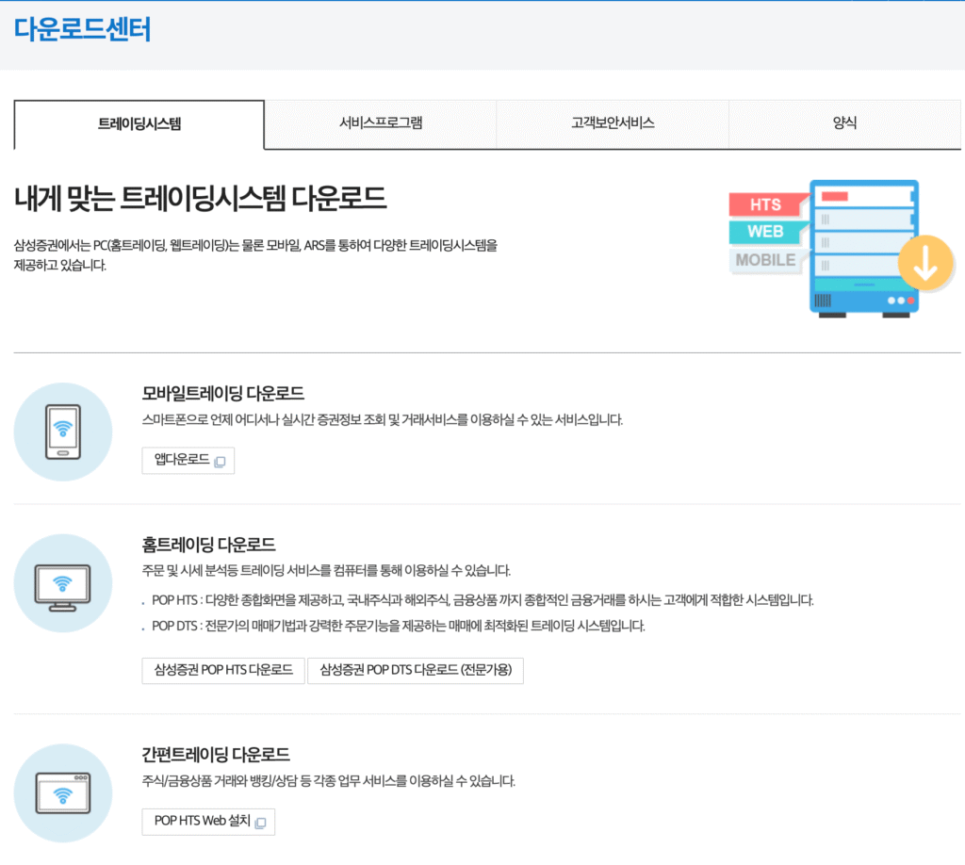
Task: Click 삼성증권 POP HTS 다운로드 button
Action: (222, 671)
